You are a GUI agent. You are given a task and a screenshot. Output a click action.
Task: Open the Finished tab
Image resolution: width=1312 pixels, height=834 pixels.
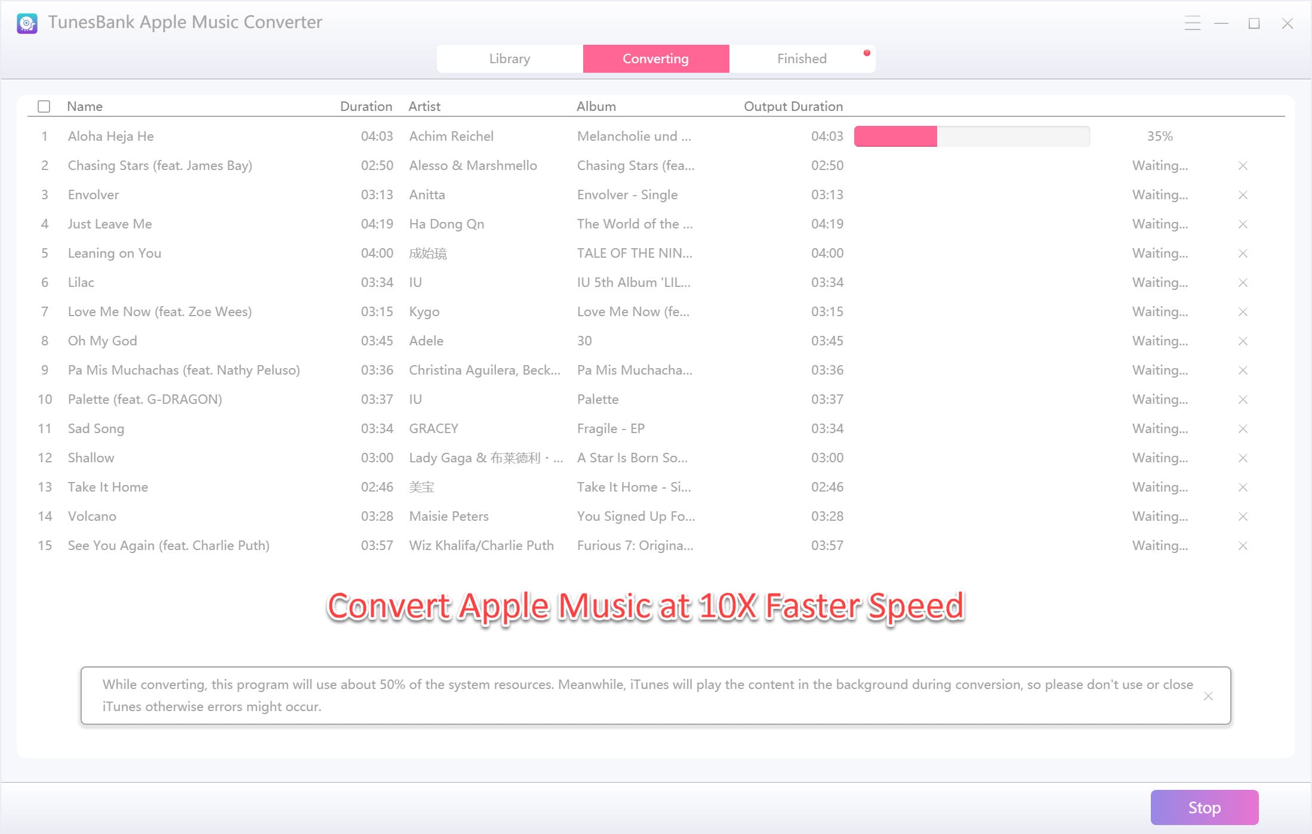point(802,58)
